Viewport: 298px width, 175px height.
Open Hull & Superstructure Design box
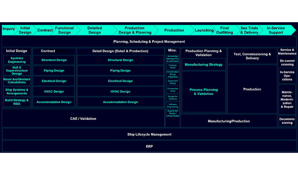[x=17, y=71]
